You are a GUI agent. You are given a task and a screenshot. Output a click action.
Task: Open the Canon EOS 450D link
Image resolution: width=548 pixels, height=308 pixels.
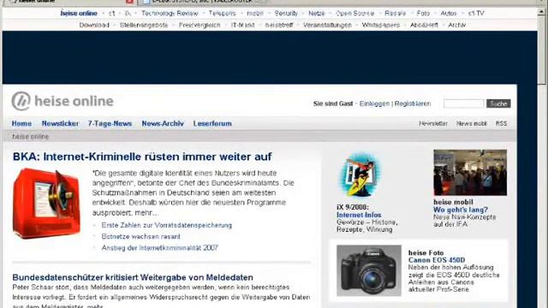pos(437,260)
